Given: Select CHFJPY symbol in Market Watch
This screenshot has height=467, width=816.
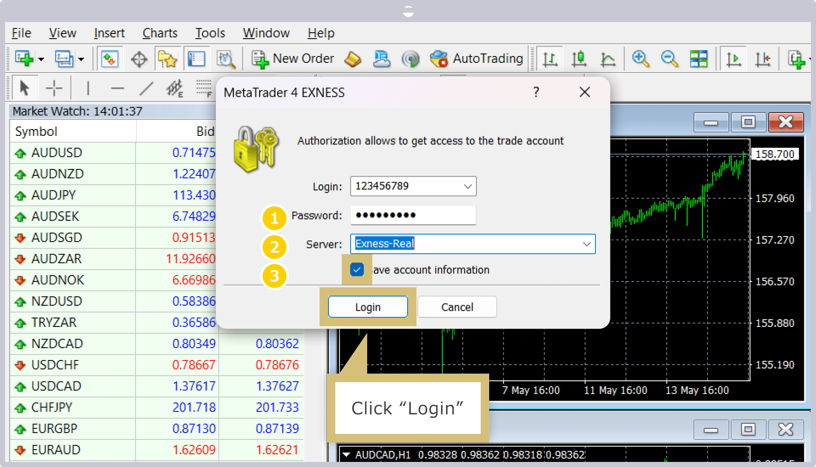Looking at the screenshot, I should tap(52, 408).
